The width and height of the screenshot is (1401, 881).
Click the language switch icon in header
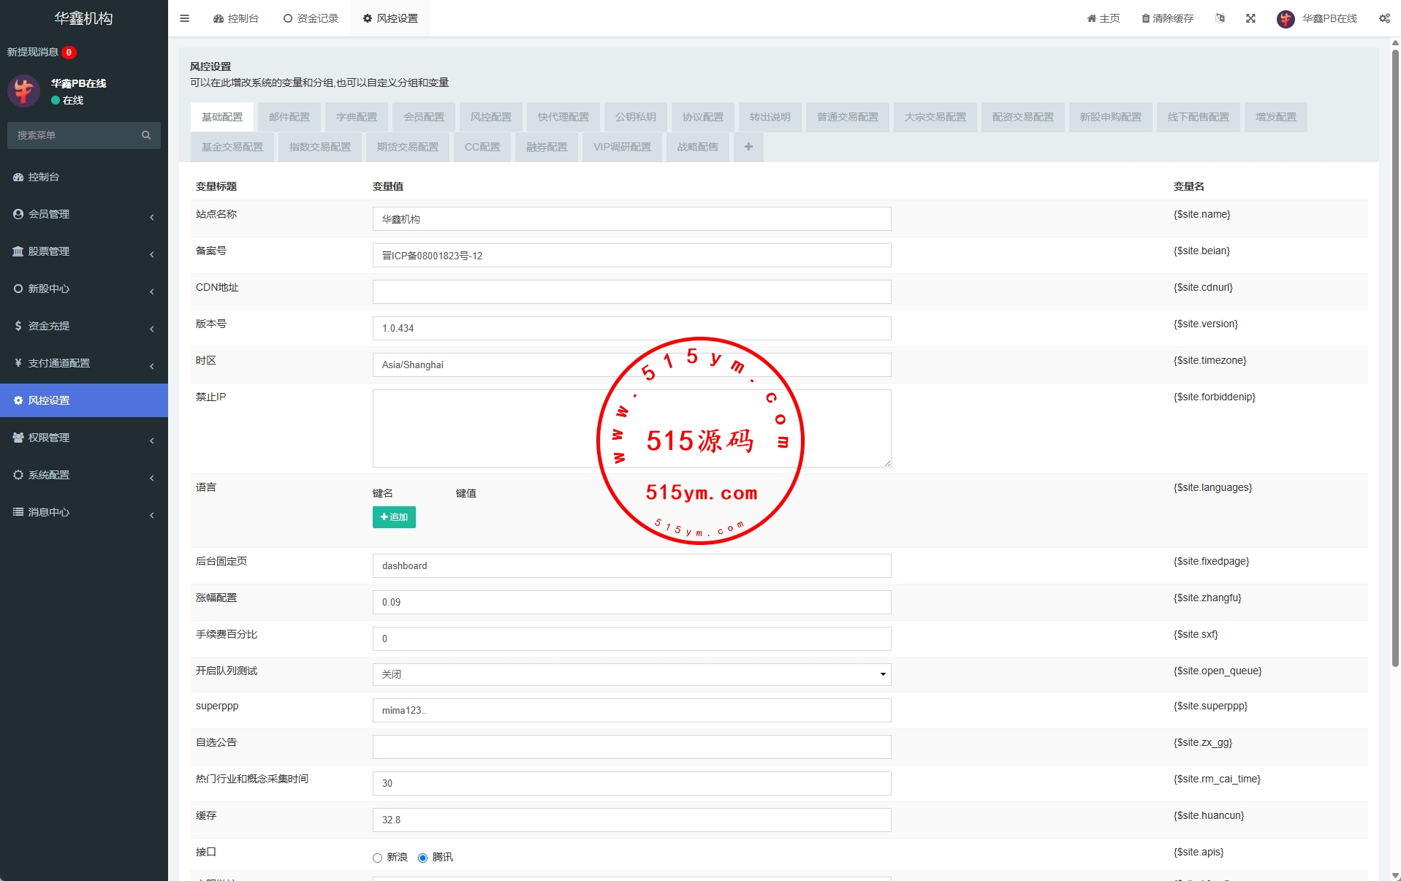pos(1220,18)
